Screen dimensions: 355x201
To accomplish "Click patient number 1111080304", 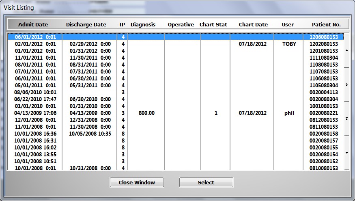I will [x=324, y=58].
